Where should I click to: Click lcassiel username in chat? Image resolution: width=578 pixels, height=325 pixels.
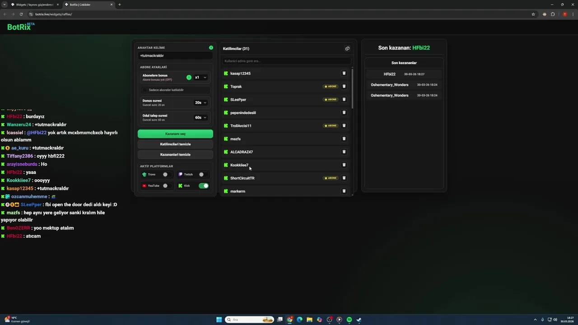click(x=15, y=133)
